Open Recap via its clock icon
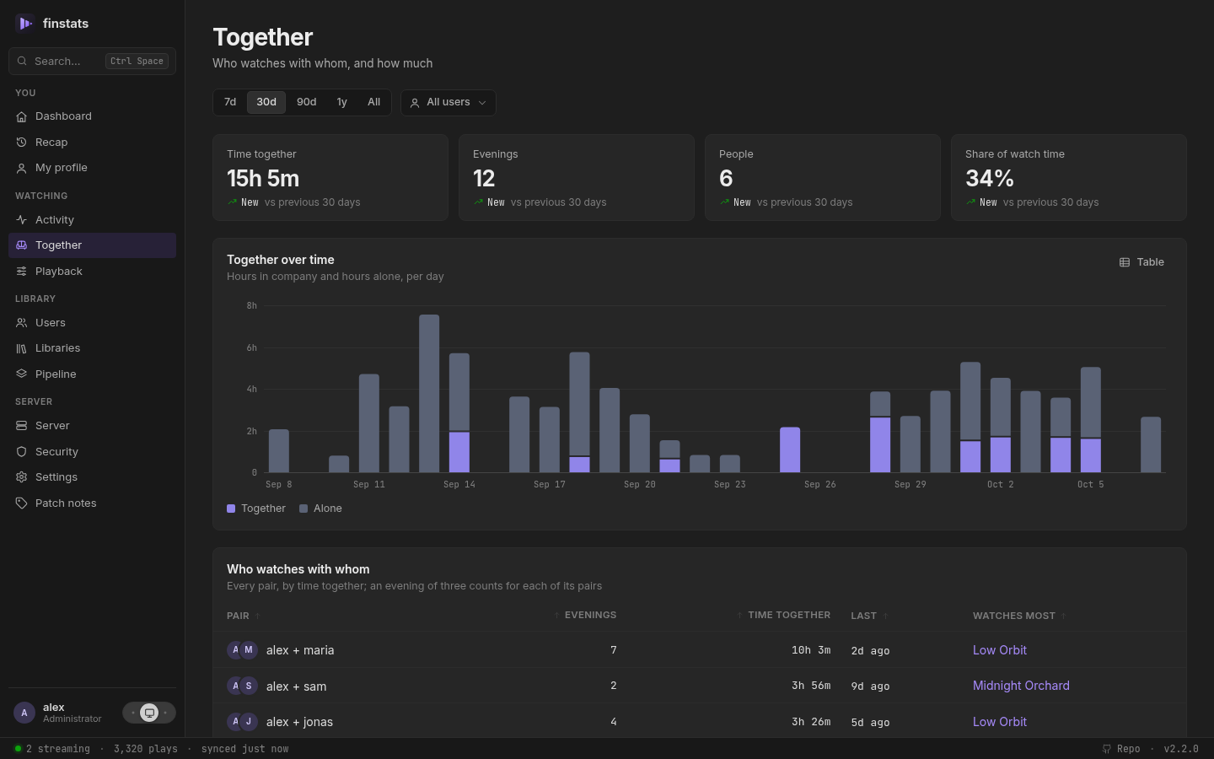Viewport: 1214px width, 759px height. coord(22,143)
